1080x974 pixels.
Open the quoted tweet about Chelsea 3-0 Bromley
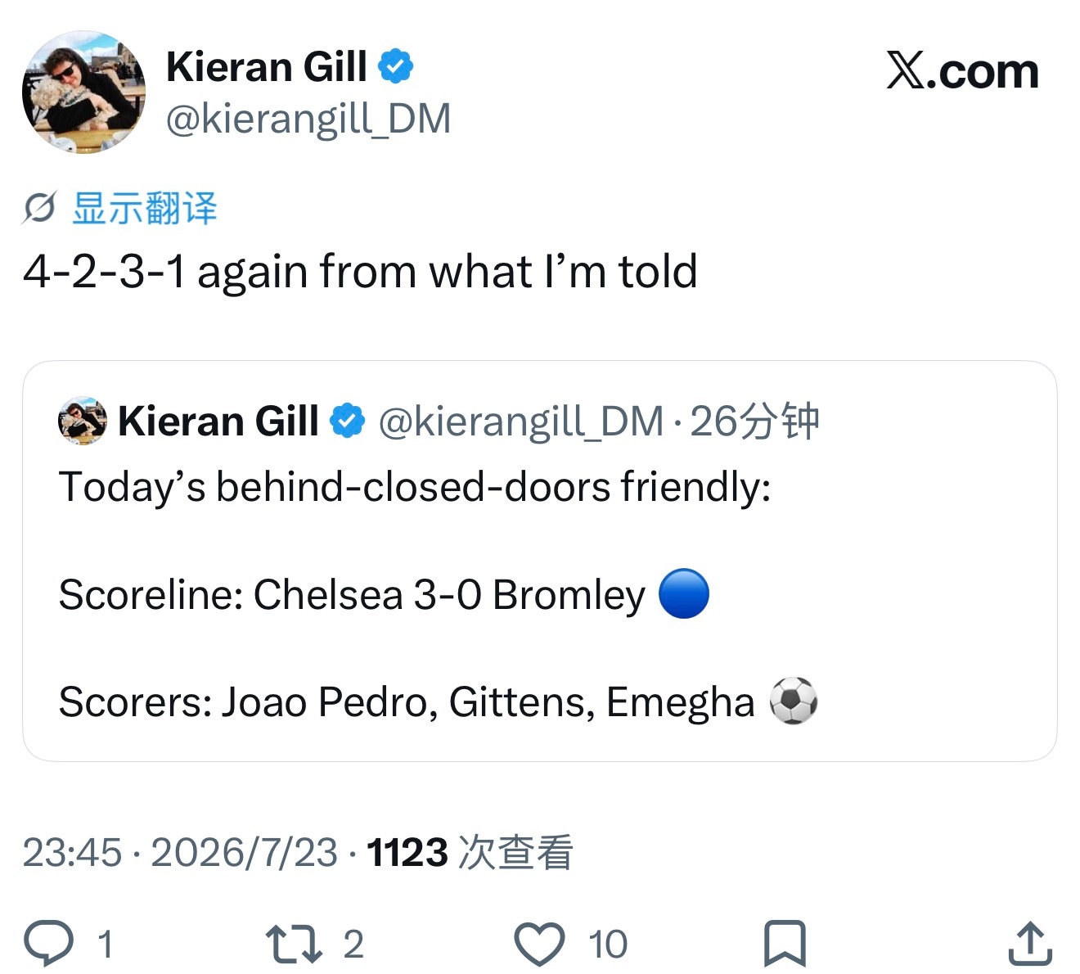click(x=540, y=561)
